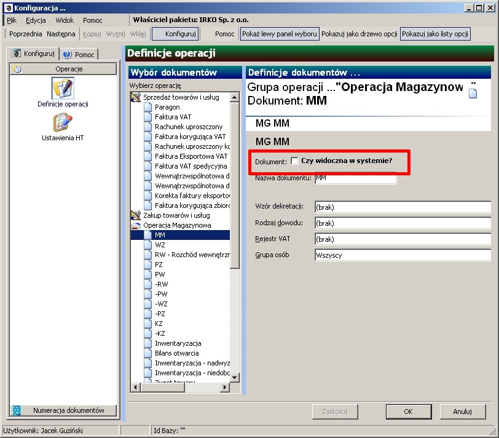The height and width of the screenshot is (438, 499).
Task: Click the document icon beside Inwentaryzacja
Action: [147, 343]
